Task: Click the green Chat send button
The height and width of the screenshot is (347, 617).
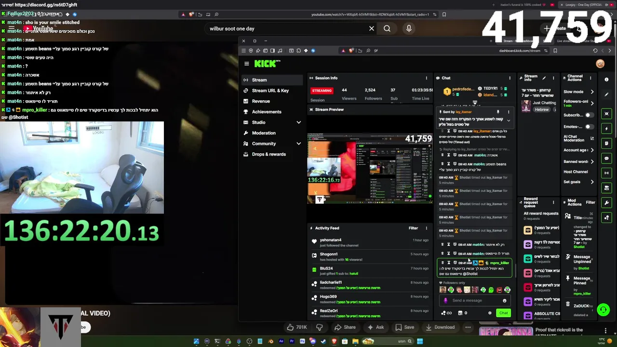Action: (503, 313)
